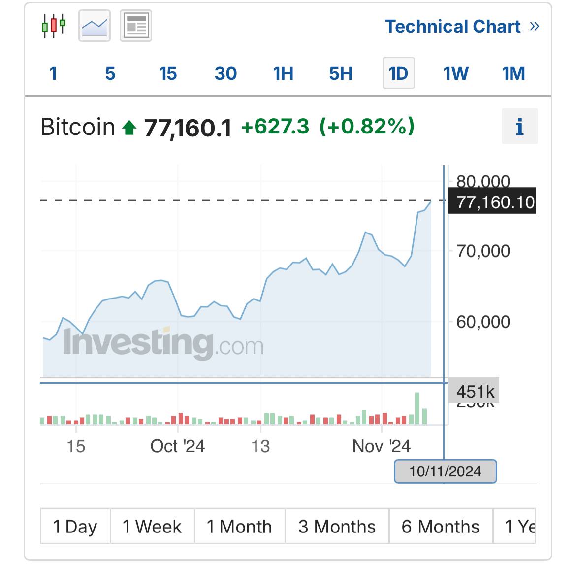Switch to the 1W interval
This screenshot has height=565, width=576.
[456, 74]
